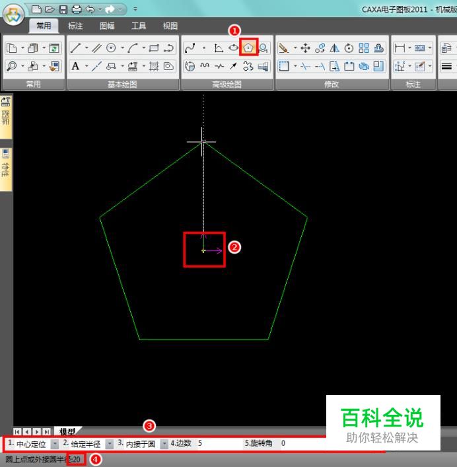Viewport: 457px width, 467px height.
Task: Open the CAXA application menu button
Action: 13,15
